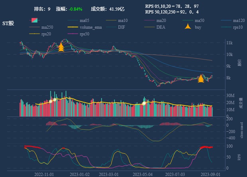Click buy marker near 2023-08 on price chart
The image size is (247, 177).
tap(201, 78)
